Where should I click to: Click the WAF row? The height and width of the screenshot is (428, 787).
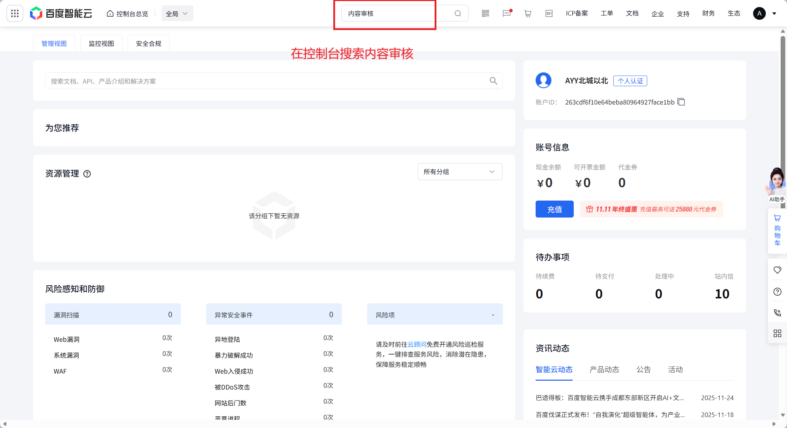(113, 371)
